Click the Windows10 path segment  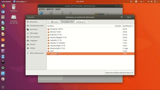point(81,22)
